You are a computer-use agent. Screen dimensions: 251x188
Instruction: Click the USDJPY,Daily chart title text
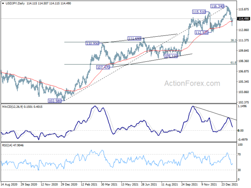pos(15,3)
